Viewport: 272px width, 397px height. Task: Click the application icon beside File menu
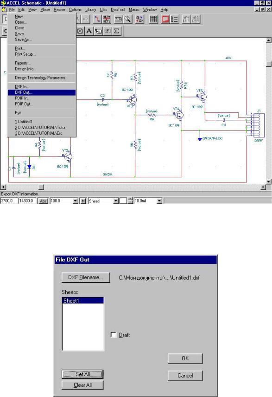[4, 10]
